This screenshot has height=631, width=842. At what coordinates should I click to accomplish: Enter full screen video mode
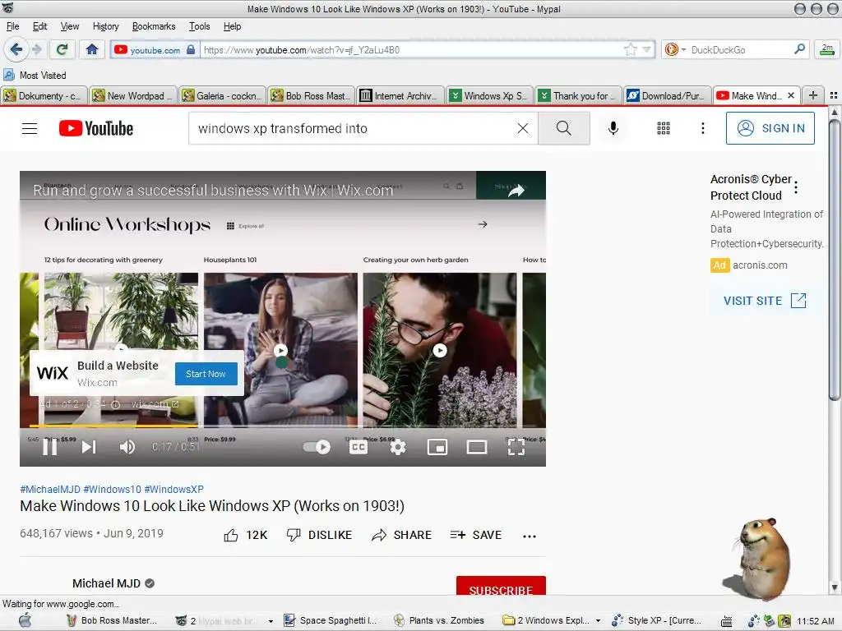tap(516, 447)
